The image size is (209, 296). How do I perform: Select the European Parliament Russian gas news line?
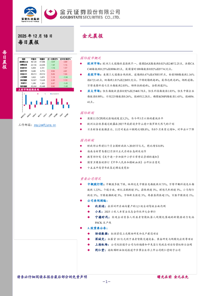click(131, 124)
